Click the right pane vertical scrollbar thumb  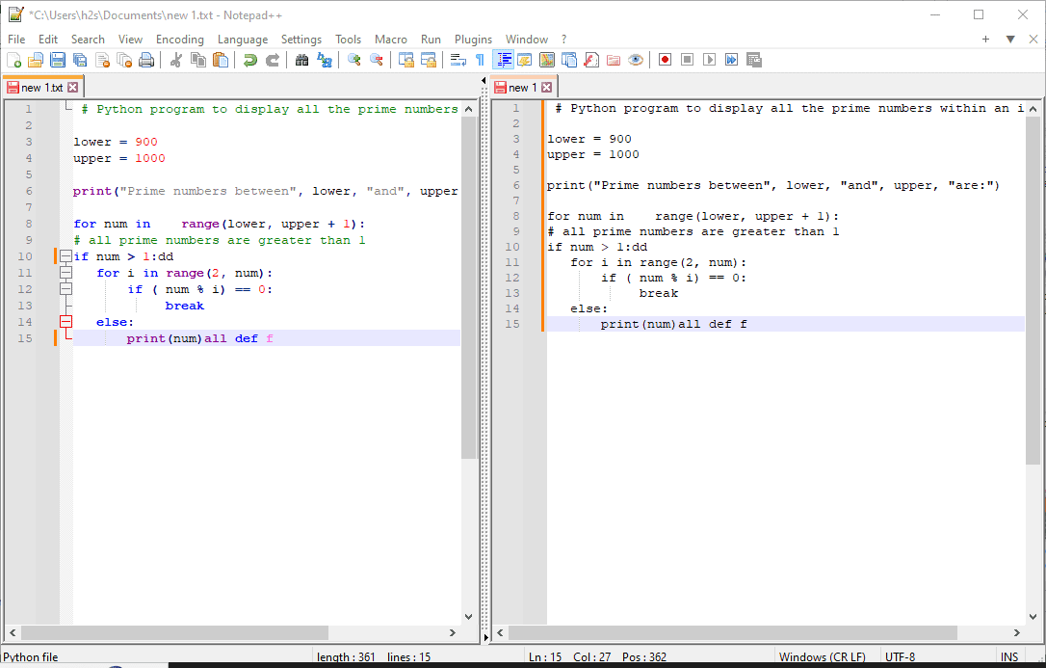tap(1033, 290)
